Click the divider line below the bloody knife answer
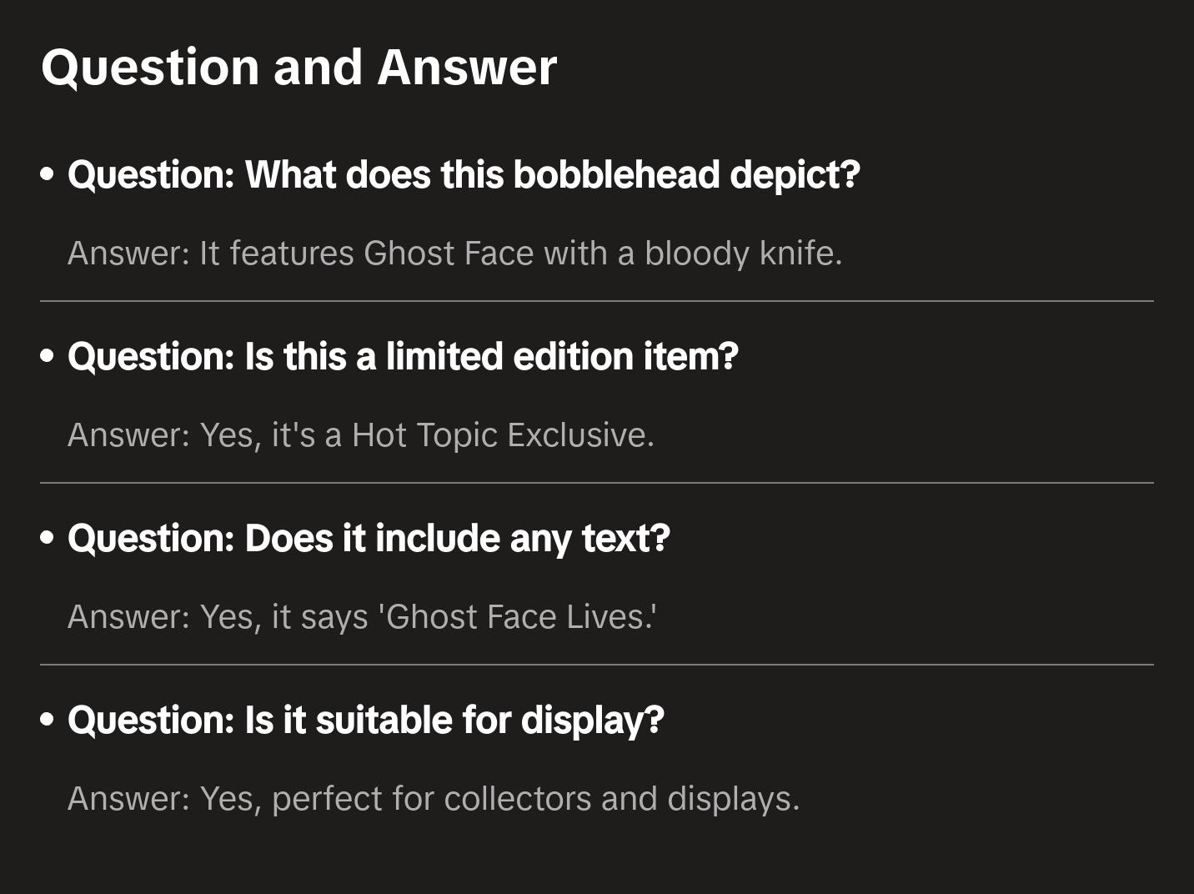 597,301
